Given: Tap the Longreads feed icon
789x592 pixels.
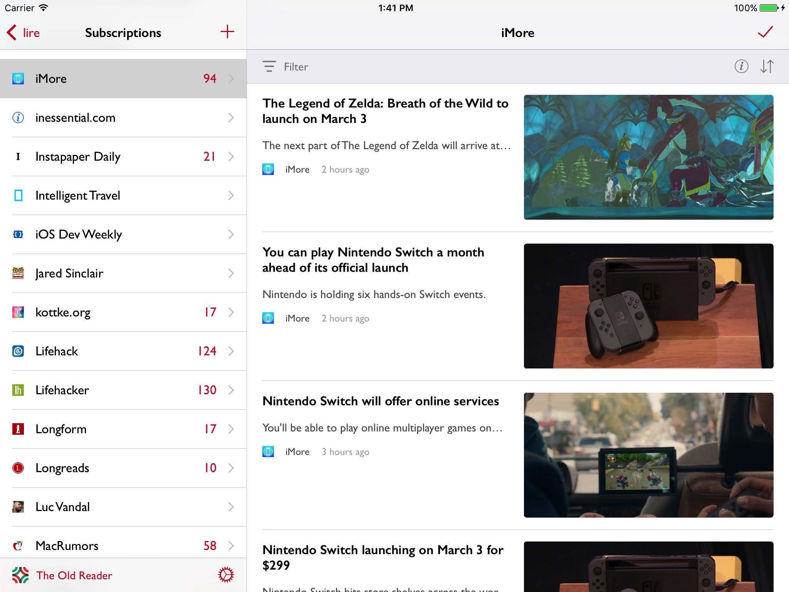Looking at the screenshot, I should (18, 468).
